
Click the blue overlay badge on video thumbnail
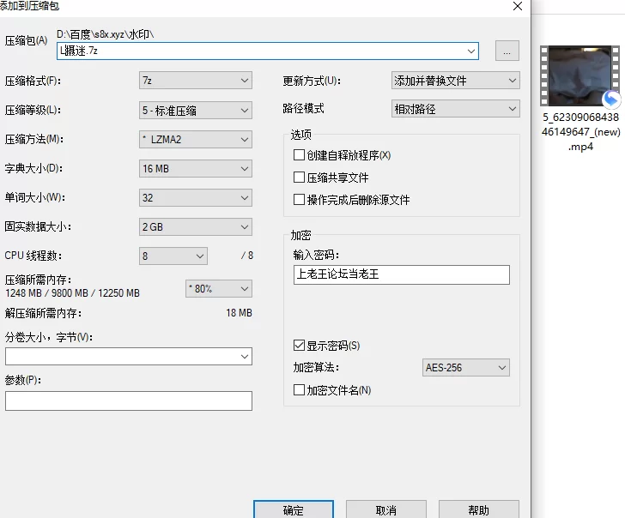(x=611, y=99)
